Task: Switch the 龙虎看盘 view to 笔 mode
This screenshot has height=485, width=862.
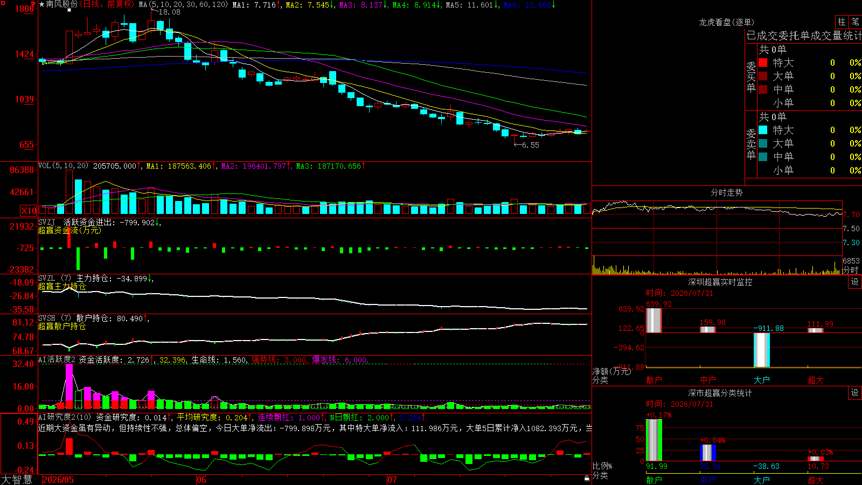Action: [x=855, y=22]
